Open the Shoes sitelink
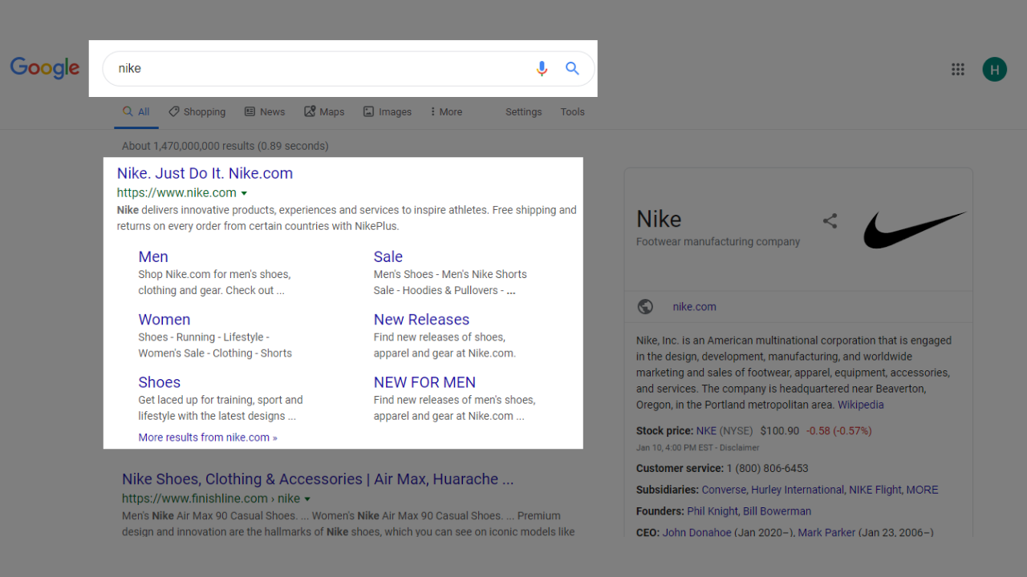 pyautogui.click(x=159, y=382)
